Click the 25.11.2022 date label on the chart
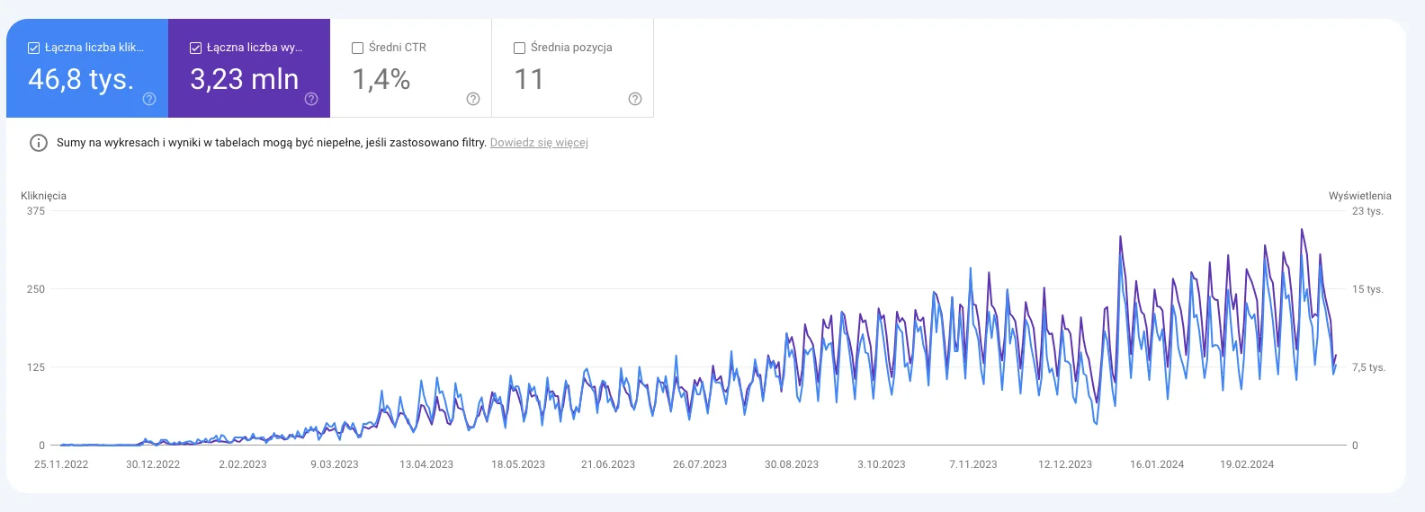Viewport: 1425px width, 512px height. [x=61, y=464]
